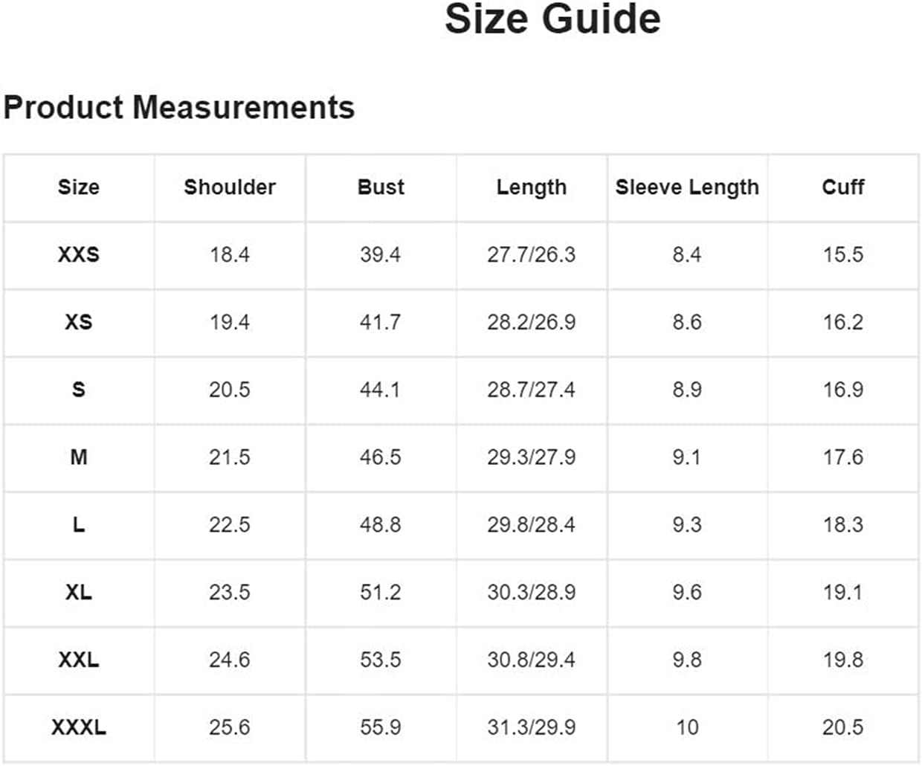The height and width of the screenshot is (766, 922).
Task: Select the XXXL size row label
Action: [x=78, y=727]
